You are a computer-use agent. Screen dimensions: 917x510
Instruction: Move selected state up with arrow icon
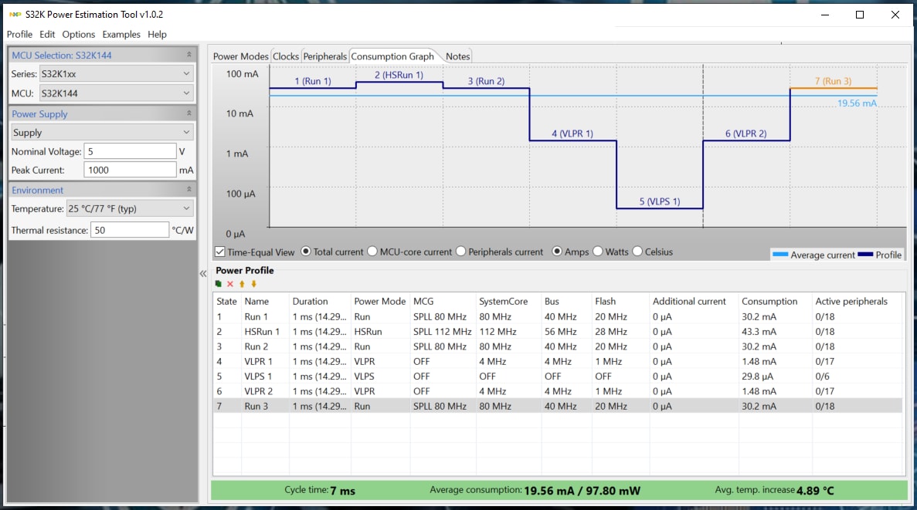tap(242, 284)
